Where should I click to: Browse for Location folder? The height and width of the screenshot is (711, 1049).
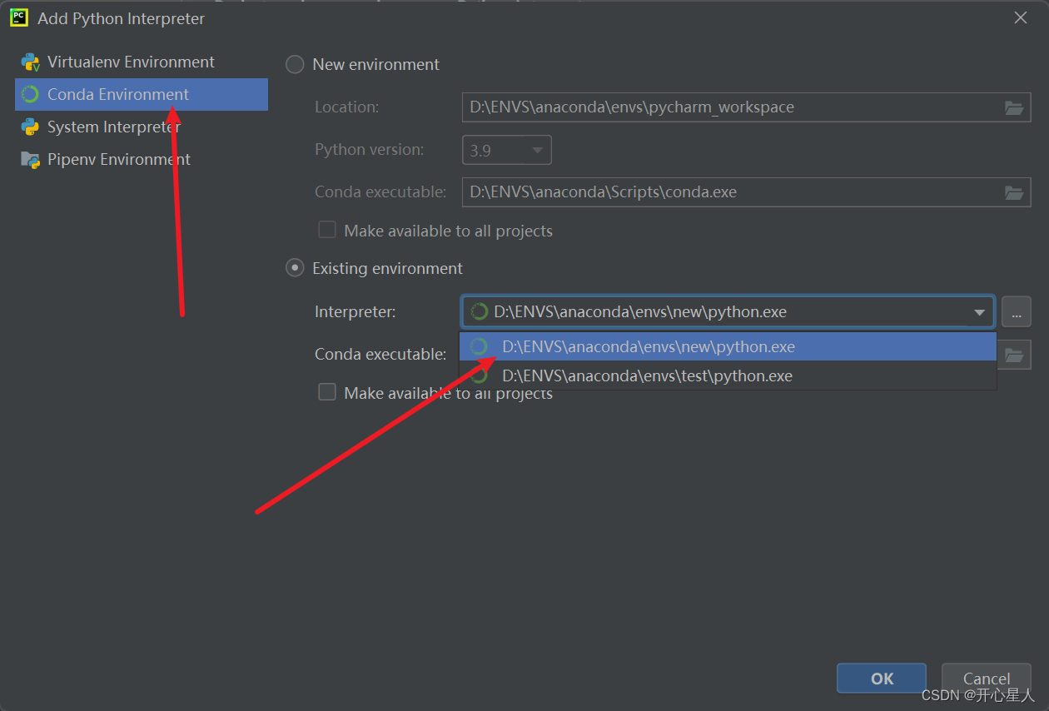coord(1013,107)
